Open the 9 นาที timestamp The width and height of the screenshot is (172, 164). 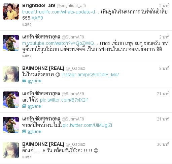(x=164, y=69)
